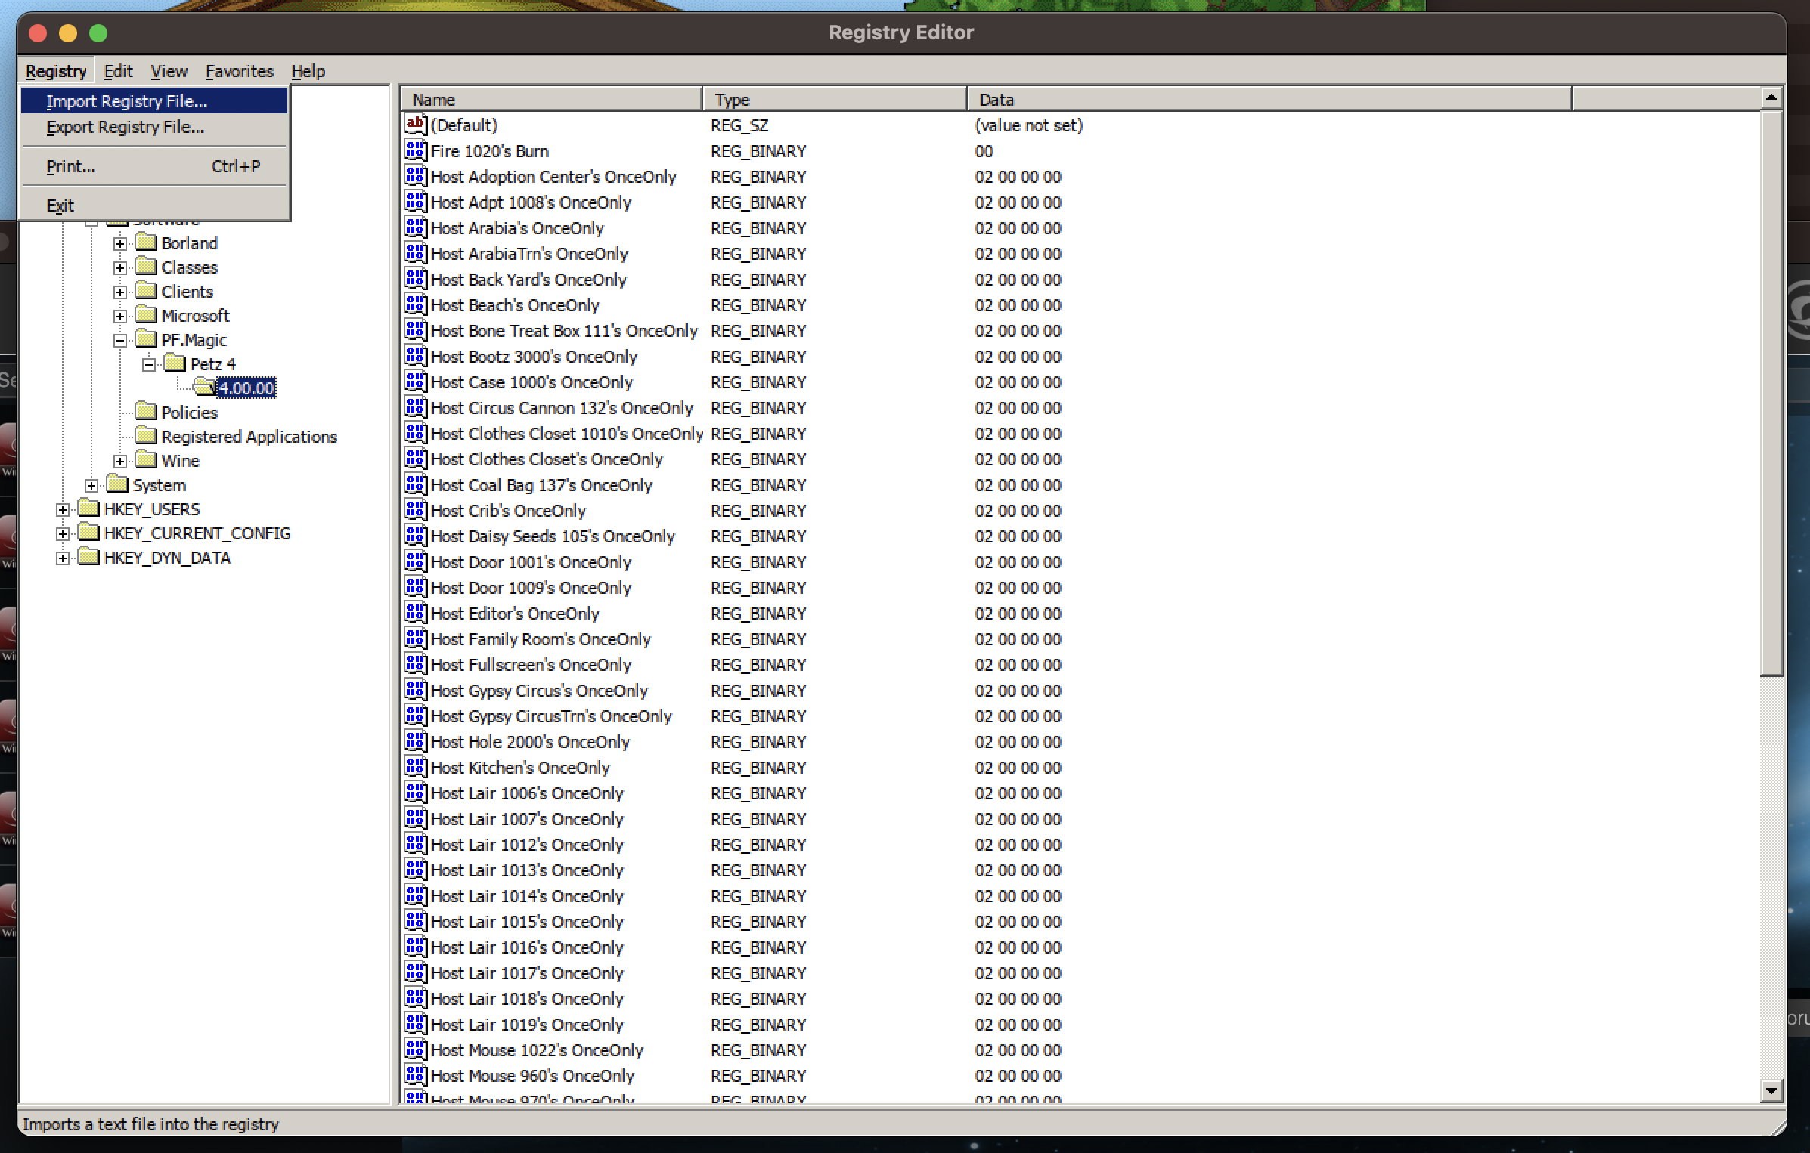
Task: Choose Import Registry File from menu
Action: (126, 101)
